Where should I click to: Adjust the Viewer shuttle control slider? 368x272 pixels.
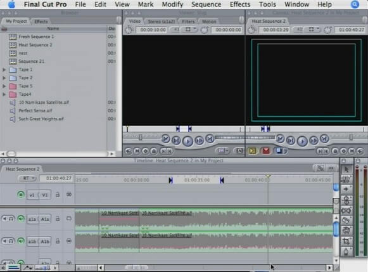[x=141, y=137]
